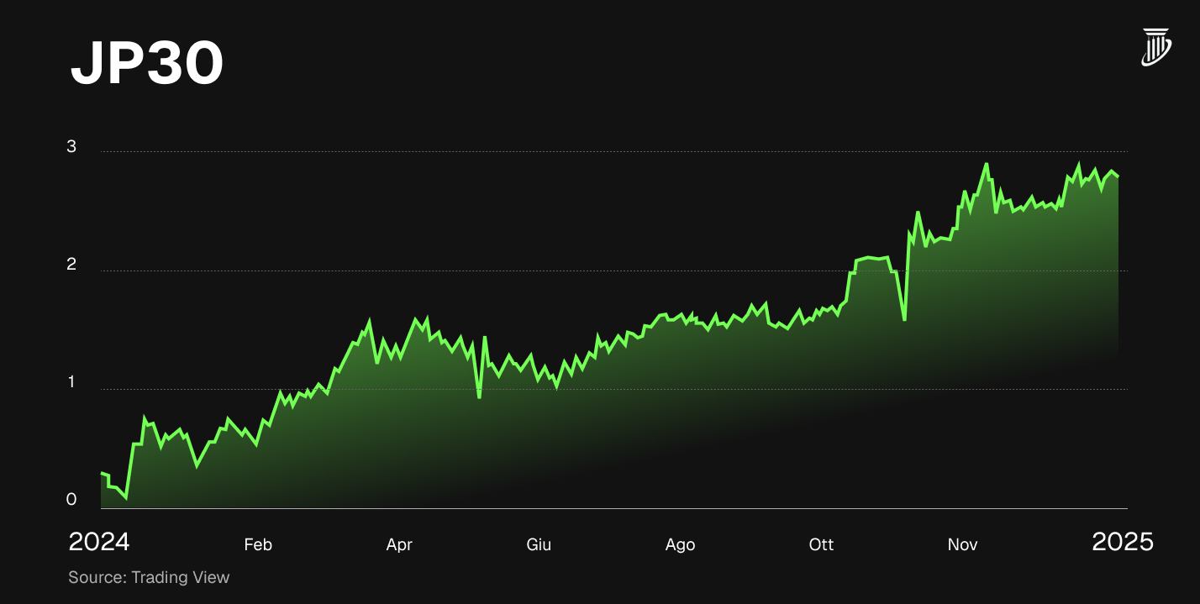Click the 'Source: Trading View' caption

[149, 577]
